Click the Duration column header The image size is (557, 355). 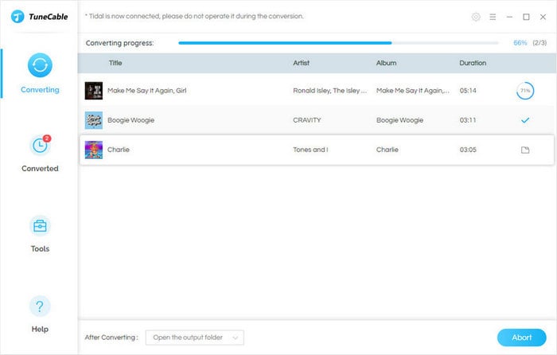point(473,63)
